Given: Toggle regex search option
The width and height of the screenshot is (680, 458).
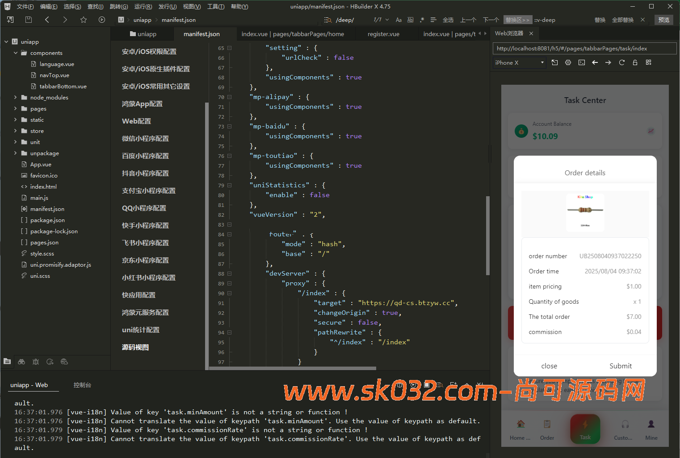Looking at the screenshot, I should 422,20.
